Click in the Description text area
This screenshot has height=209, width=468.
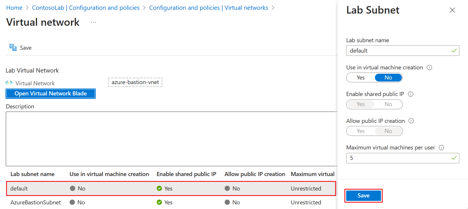pos(171,139)
